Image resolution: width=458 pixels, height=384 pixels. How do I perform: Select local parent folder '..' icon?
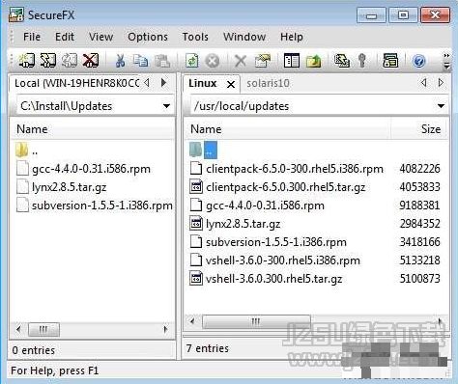pos(21,151)
